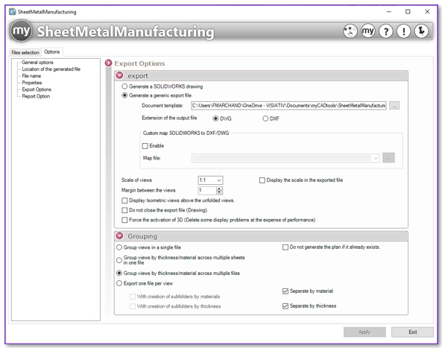442x348 pixels.
Task: Collapse the Grouping panel header
Action: point(120,236)
